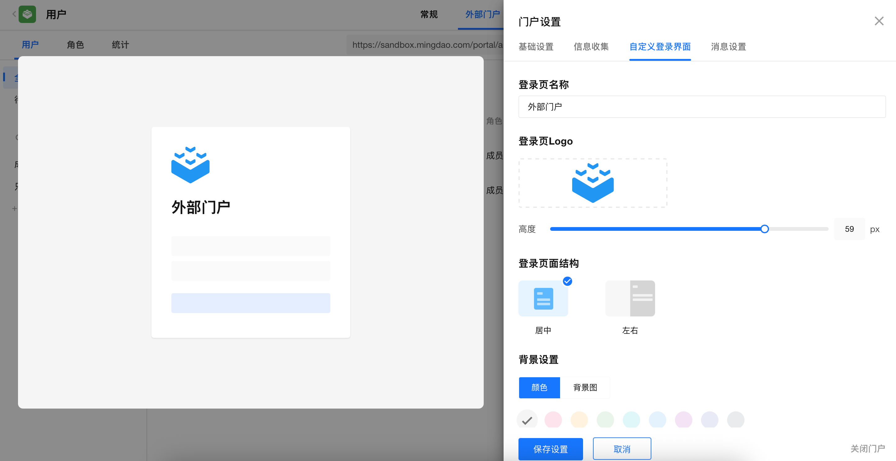Click the 保存设置 button

550,449
